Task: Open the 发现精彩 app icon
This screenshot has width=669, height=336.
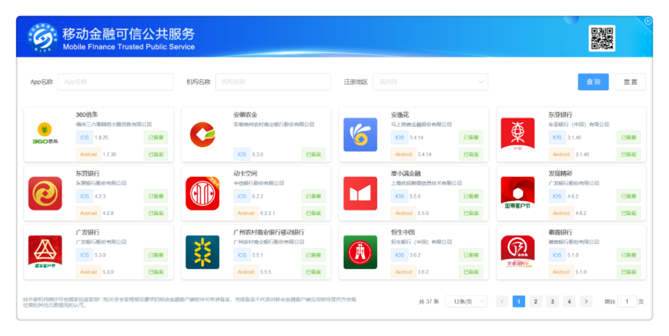Action: pyautogui.click(x=517, y=194)
